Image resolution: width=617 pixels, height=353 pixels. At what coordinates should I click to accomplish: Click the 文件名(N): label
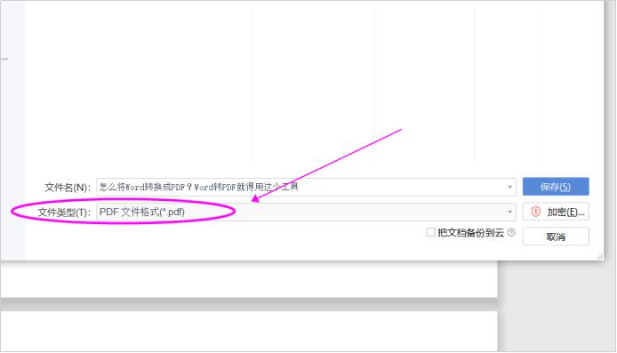[68, 188]
